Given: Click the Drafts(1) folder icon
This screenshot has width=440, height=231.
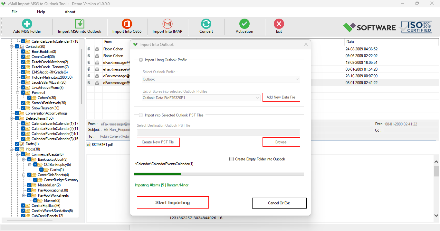Looking at the screenshot, I should [x=22, y=144].
